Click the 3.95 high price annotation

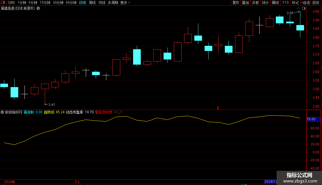click(x=290, y=13)
